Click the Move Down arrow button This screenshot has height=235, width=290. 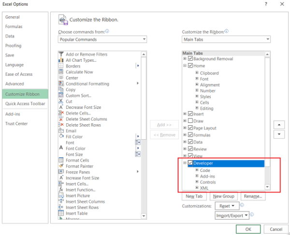pos(279,134)
